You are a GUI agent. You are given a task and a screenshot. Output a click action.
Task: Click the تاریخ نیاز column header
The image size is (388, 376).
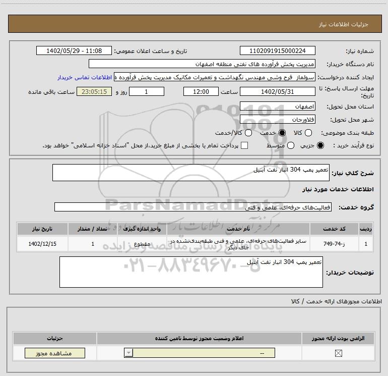tap(42, 229)
